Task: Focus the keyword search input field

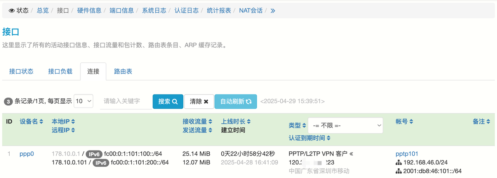Action: point(125,101)
